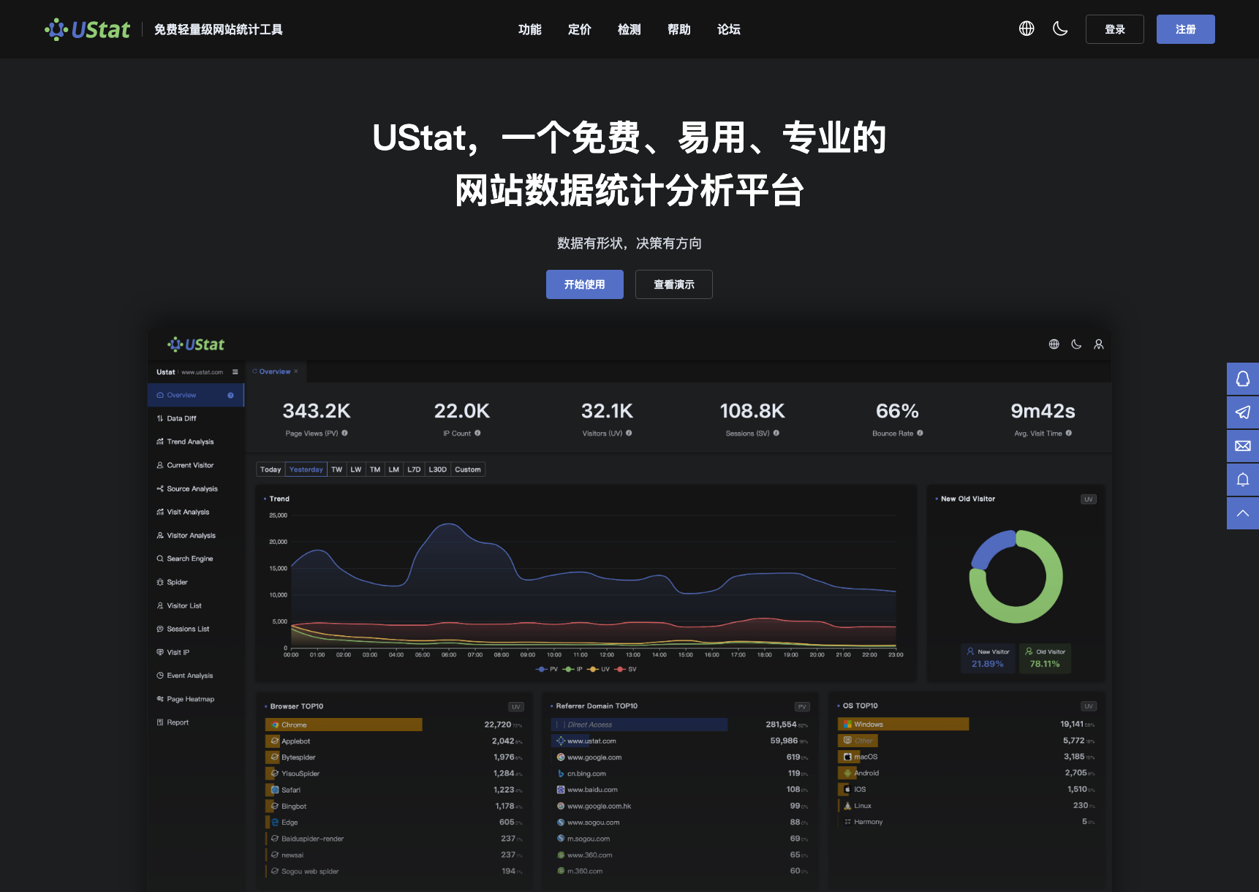Open Visit Analysis in the sidebar

point(195,512)
